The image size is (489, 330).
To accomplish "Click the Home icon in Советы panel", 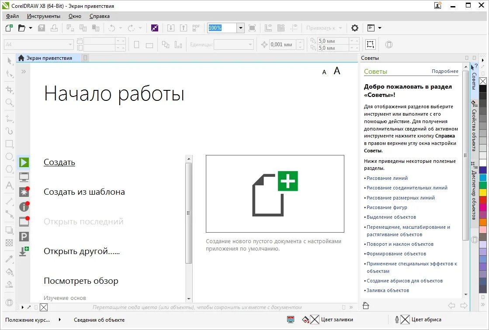I will click(x=366, y=306).
